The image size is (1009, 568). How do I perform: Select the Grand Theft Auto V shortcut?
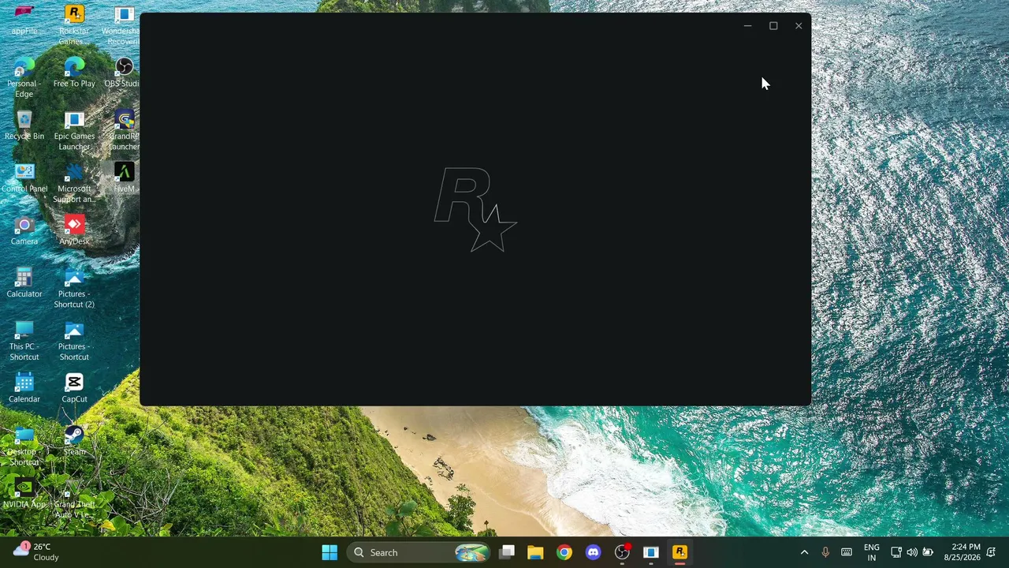74,499
